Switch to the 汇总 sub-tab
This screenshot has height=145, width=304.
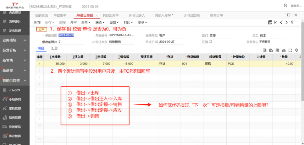coord(54,48)
